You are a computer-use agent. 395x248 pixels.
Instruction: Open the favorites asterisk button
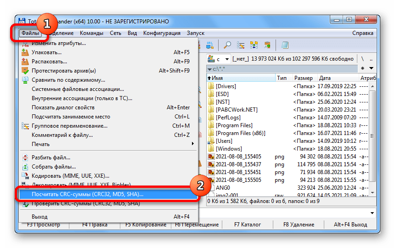(362, 68)
